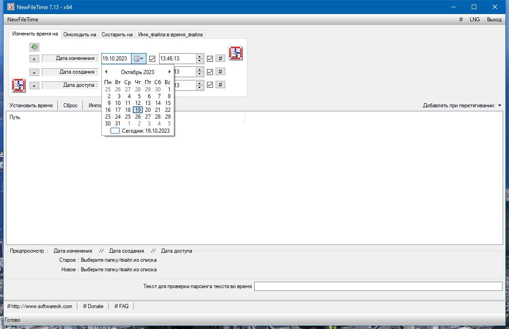
Task: Toggle checkbox after time 13:46:13 modification row
Action: click(210, 59)
